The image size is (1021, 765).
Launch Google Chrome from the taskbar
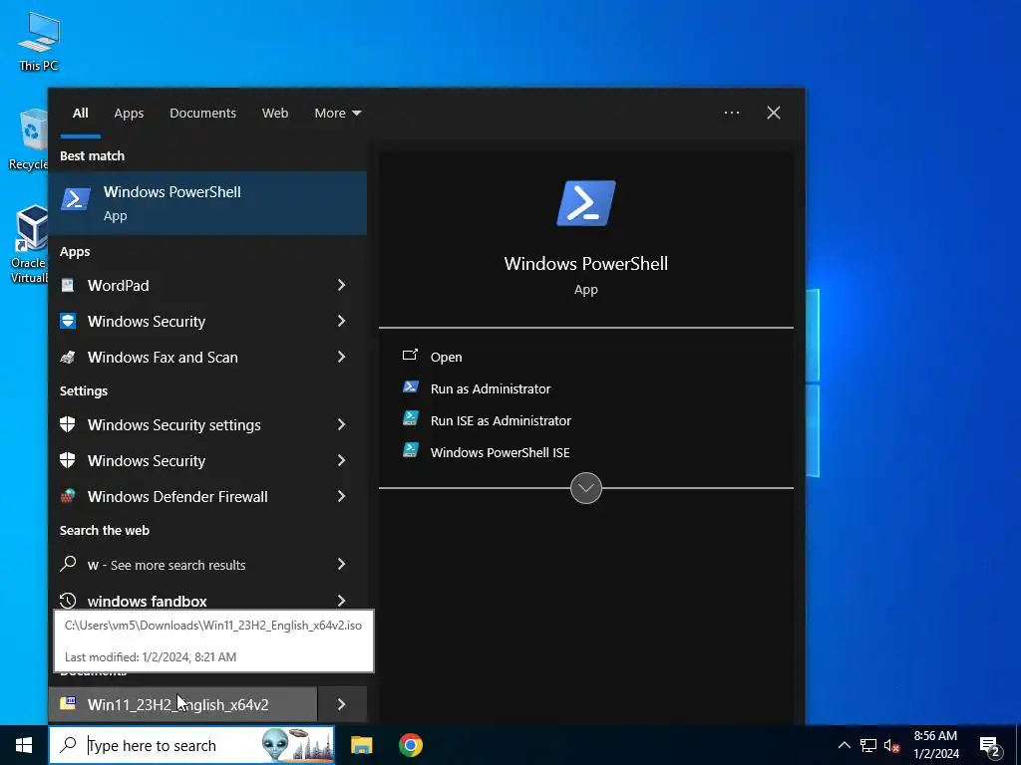[x=411, y=745]
